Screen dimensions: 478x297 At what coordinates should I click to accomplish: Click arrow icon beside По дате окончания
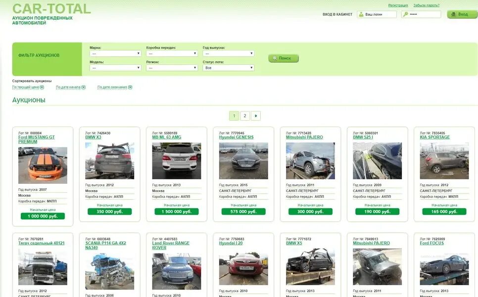pyautogui.click(x=130, y=87)
